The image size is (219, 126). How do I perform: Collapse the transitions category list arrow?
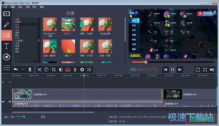pos(39,40)
